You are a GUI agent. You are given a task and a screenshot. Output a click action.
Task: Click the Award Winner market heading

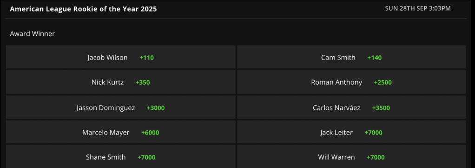(33, 34)
